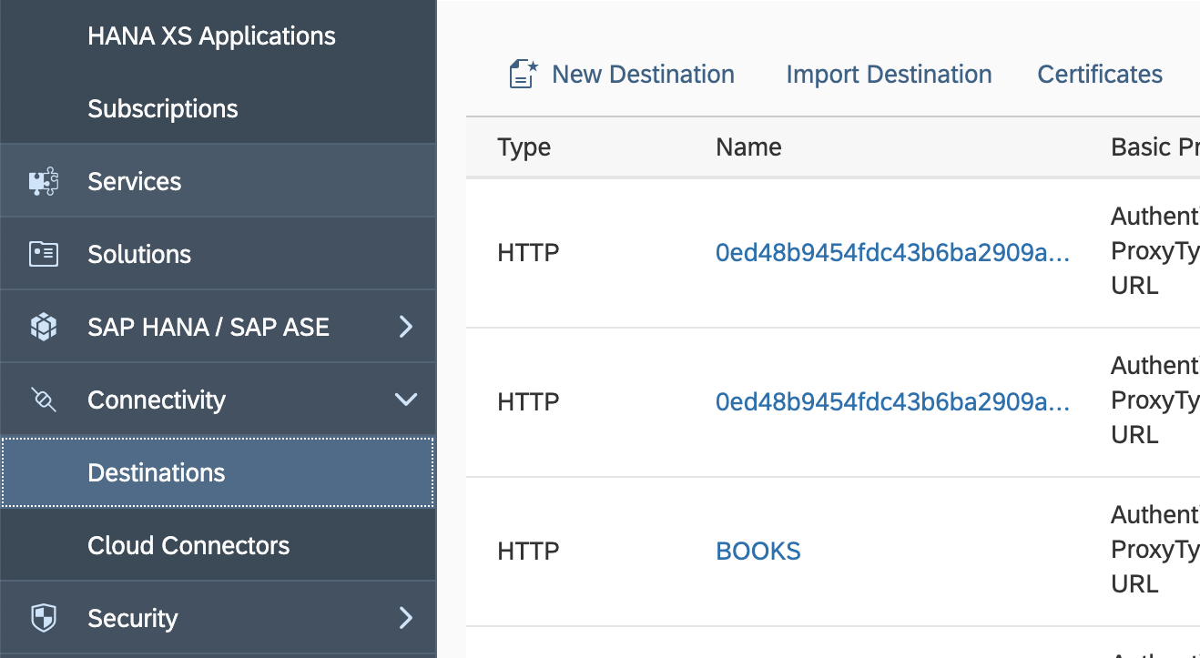The image size is (1200, 658).
Task: Click the Solutions card icon
Action: (x=46, y=253)
